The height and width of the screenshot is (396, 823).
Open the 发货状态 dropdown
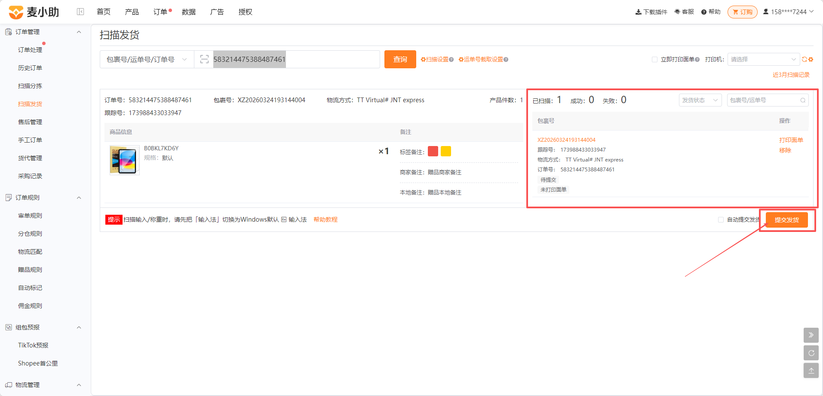pos(700,100)
